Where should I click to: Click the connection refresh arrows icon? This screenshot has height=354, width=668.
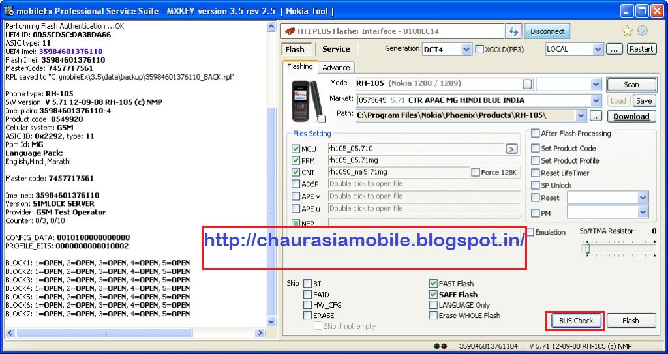[513, 31]
